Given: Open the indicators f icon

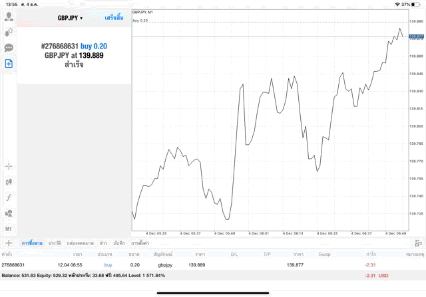Looking at the screenshot, I should pos(9,197).
